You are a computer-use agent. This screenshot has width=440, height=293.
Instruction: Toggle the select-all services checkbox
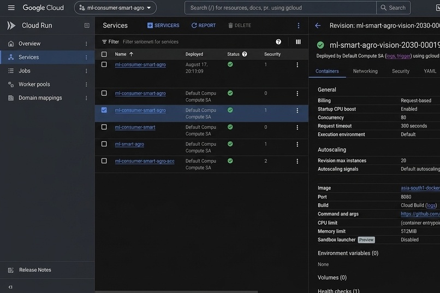(x=104, y=54)
